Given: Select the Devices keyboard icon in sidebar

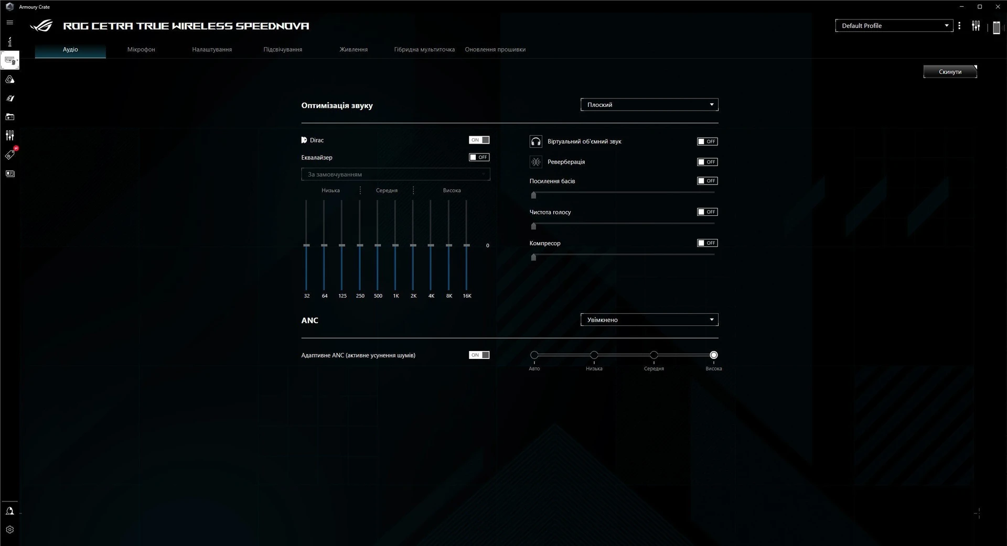Looking at the screenshot, I should pos(10,60).
